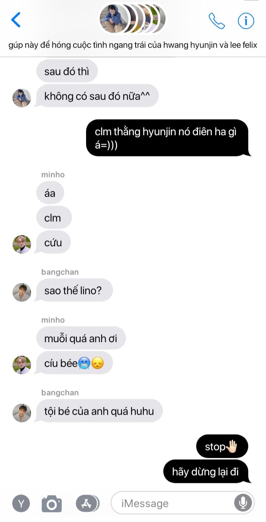Tap the "clm thằng hyunjin" black bubble
Image resolution: width=266 pixels, height=522 pixels.
(x=168, y=138)
